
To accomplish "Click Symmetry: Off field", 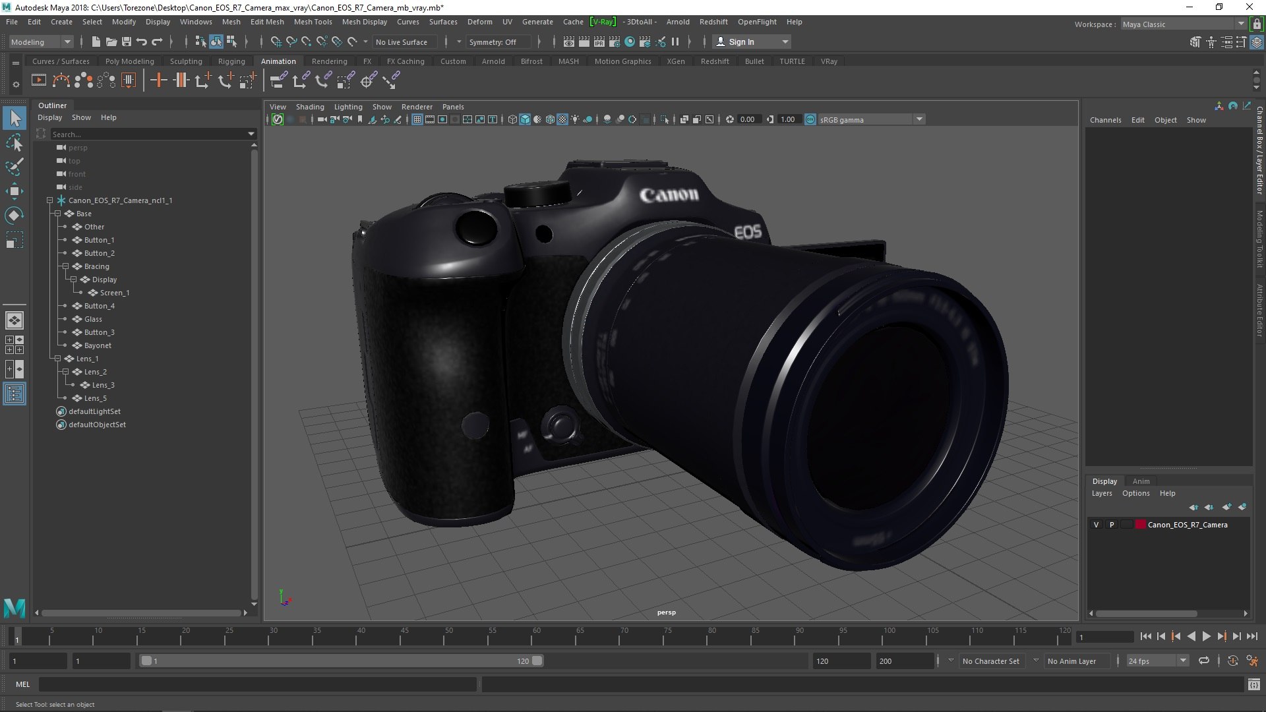I will [x=498, y=42].
